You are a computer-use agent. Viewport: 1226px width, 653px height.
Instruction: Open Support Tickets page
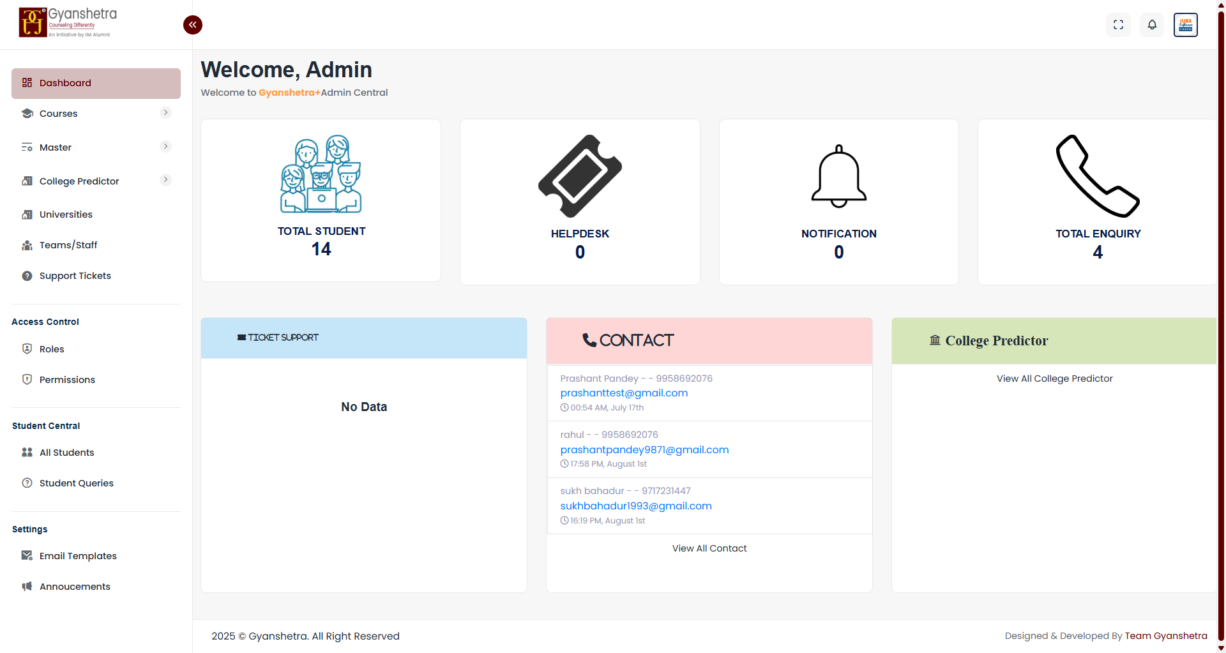tap(96, 276)
